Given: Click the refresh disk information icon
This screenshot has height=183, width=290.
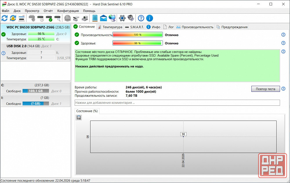Looking at the screenshot, I should click(x=5, y=18).
